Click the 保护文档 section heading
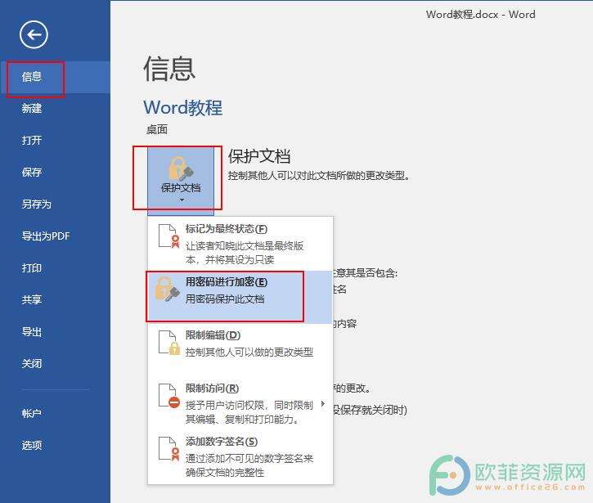This screenshot has height=503, width=593. pyautogui.click(x=259, y=156)
